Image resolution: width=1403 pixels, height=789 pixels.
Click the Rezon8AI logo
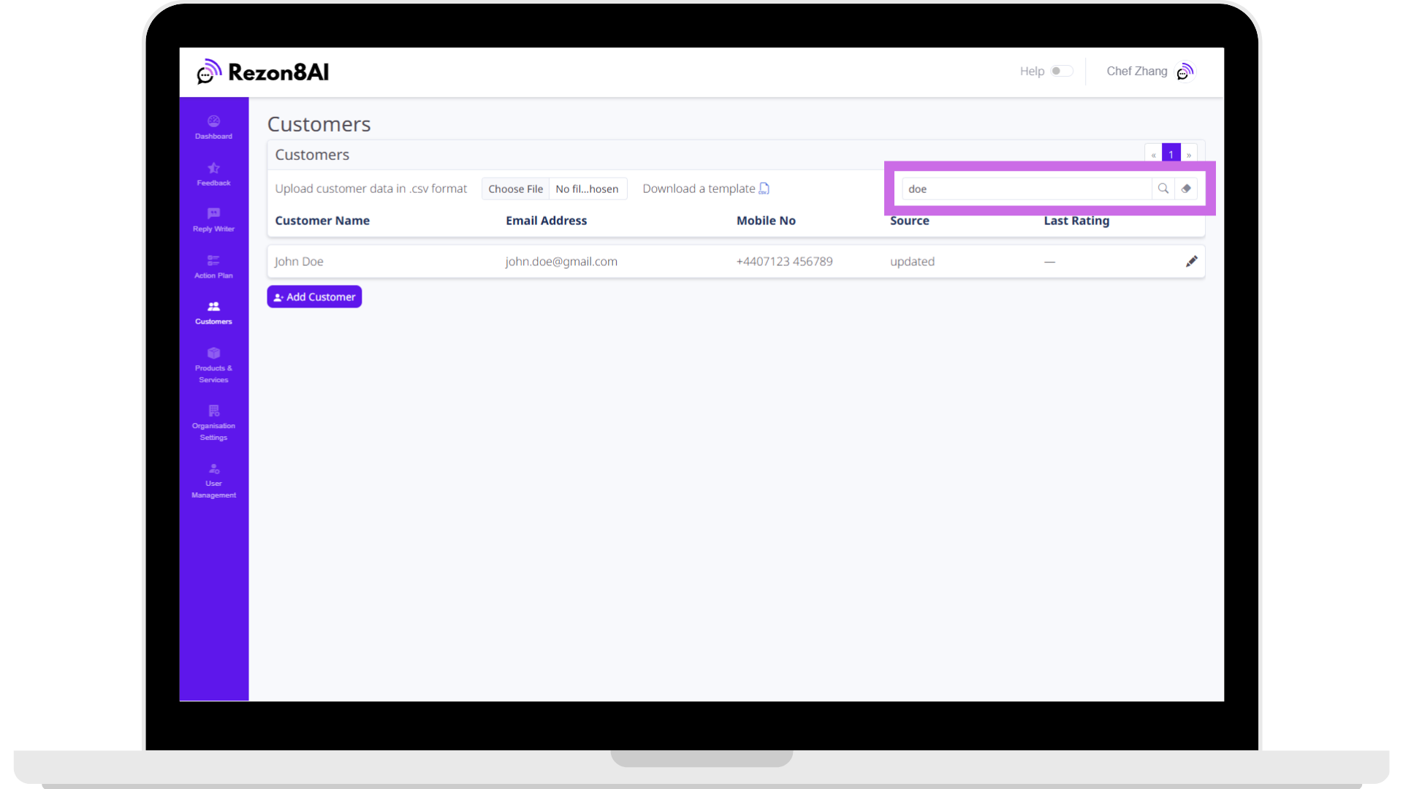263,72
